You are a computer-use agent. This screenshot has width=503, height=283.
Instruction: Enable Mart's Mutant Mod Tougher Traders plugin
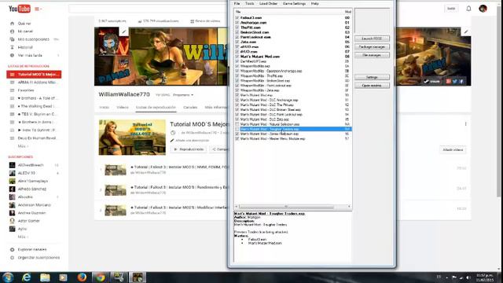tap(237, 129)
